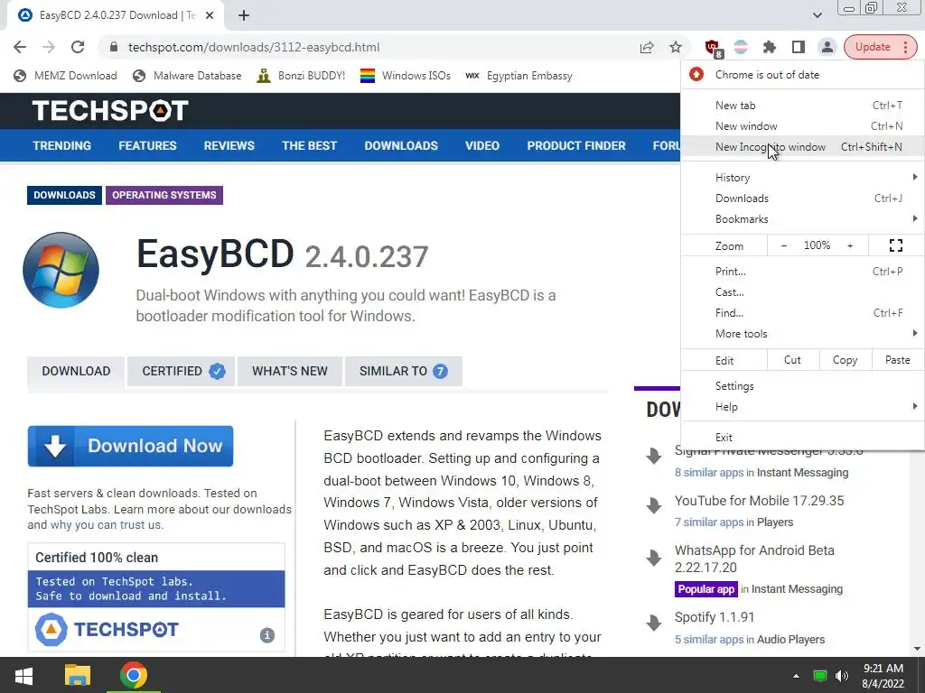Select New tab from Chrome menu
The image size is (925, 693).
click(x=802, y=106)
